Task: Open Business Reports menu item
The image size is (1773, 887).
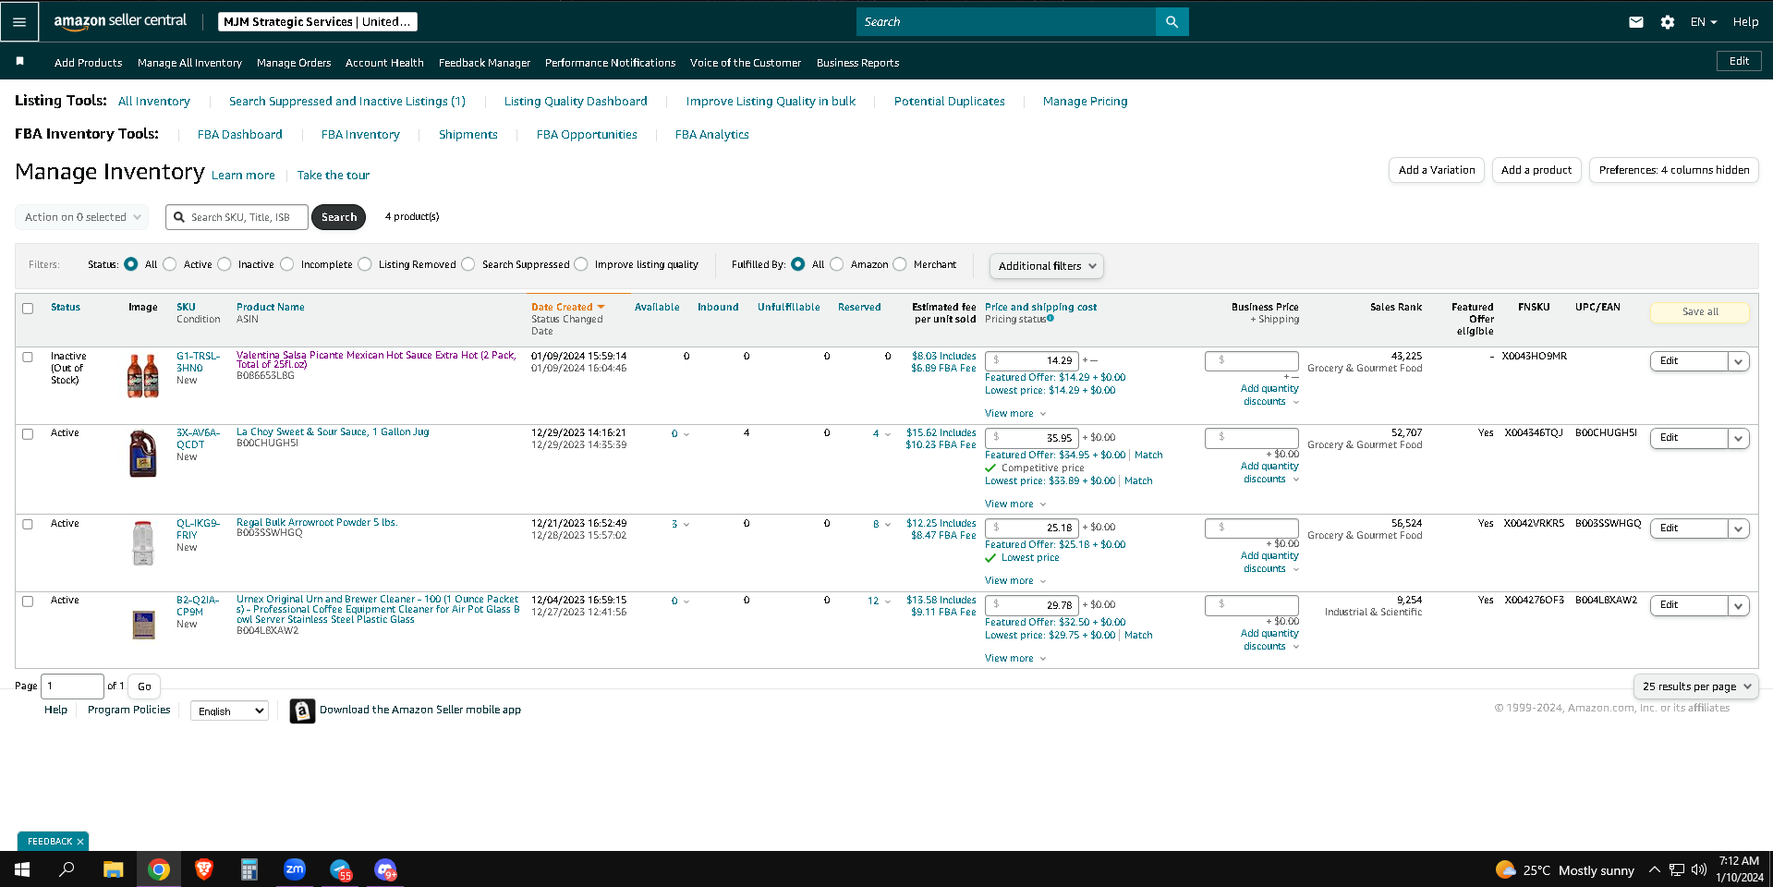Action: (x=857, y=63)
